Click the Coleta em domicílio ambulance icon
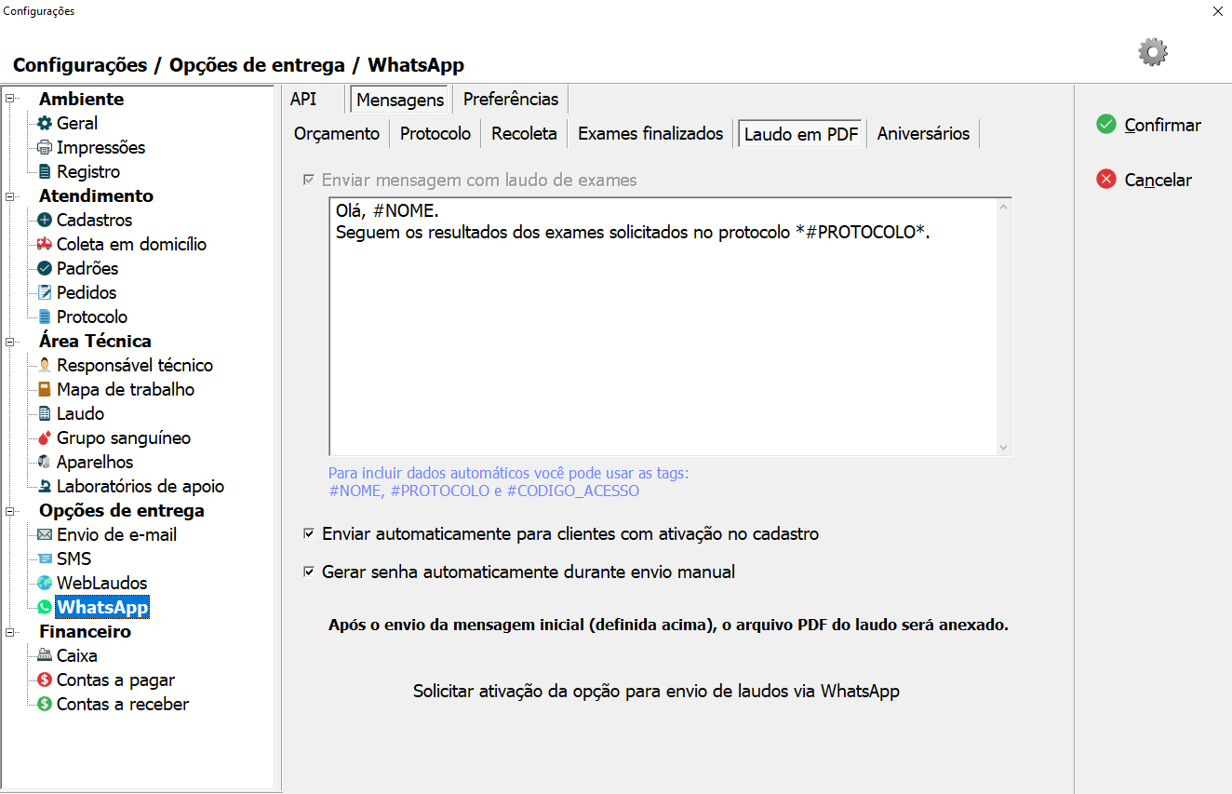This screenshot has height=794, width=1232. click(45, 244)
